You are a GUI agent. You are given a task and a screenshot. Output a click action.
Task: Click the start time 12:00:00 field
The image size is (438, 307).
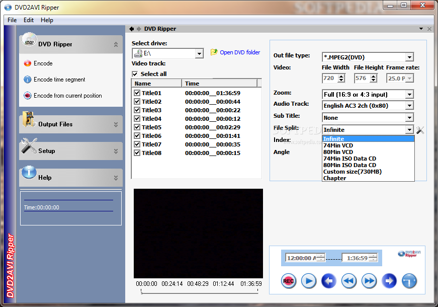(305, 258)
